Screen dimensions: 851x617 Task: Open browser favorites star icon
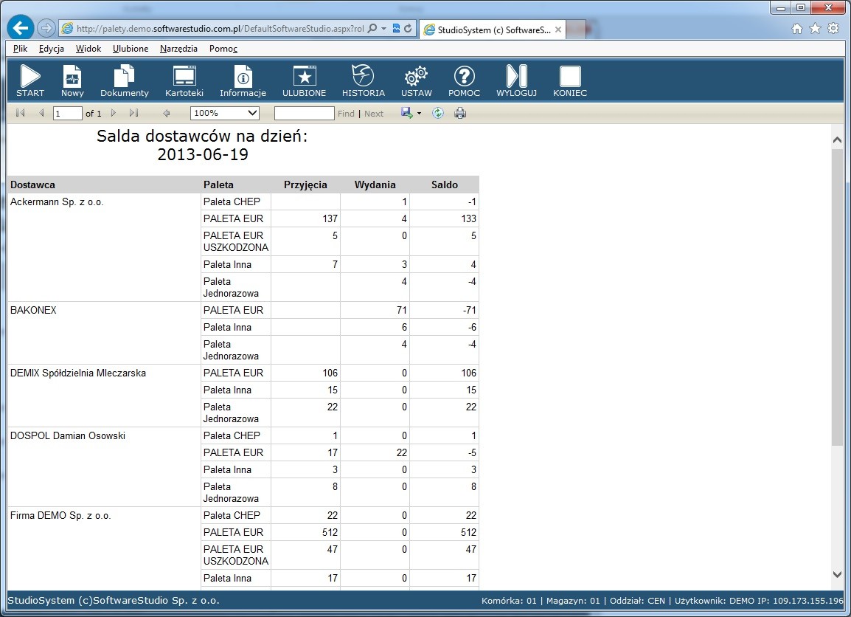[x=815, y=28]
